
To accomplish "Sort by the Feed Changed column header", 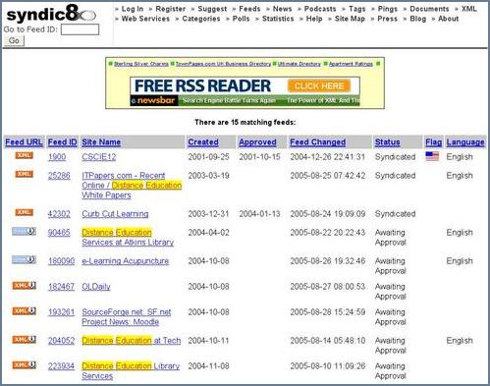I will point(317,142).
